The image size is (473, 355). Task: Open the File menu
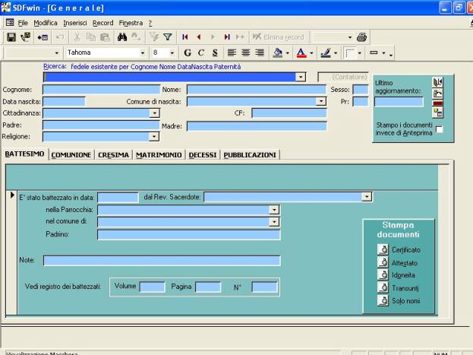pyautogui.click(x=23, y=23)
